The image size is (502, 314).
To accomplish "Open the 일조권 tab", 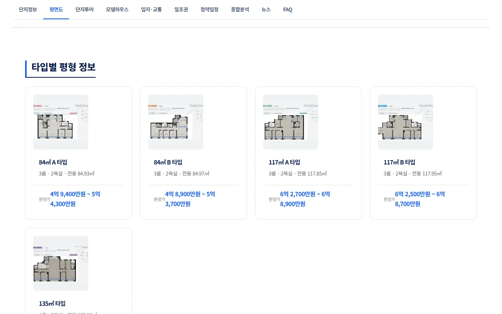I will click(181, 9).
